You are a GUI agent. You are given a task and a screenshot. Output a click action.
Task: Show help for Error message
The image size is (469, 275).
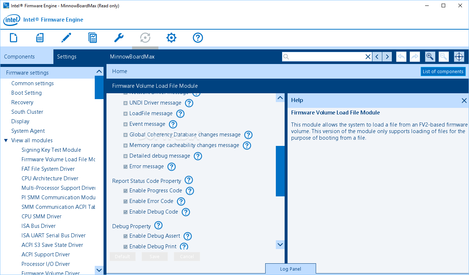[x=172, y=167]
